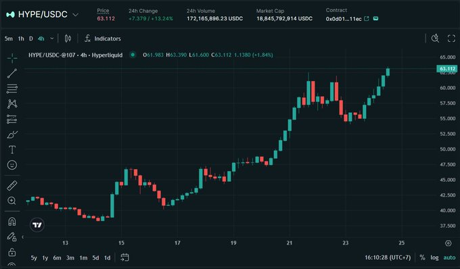Set the date range to 5d
460x269 pixels.
(95, 258)
